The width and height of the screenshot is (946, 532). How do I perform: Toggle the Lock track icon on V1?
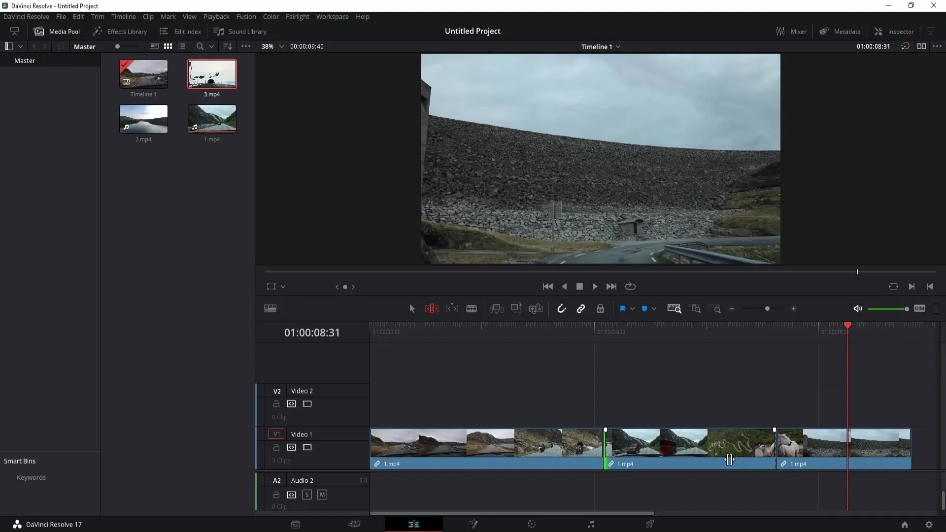point(276,447)
